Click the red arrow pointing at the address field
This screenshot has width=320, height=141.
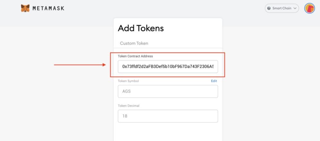(x=80, y=65)
